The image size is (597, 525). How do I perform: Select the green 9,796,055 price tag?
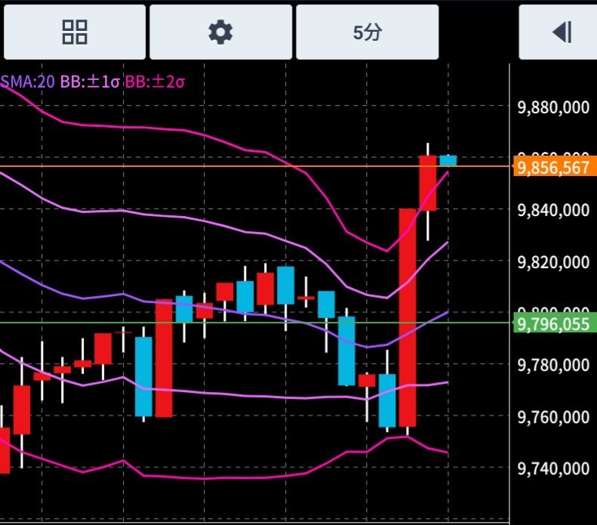tap(552, 324)
